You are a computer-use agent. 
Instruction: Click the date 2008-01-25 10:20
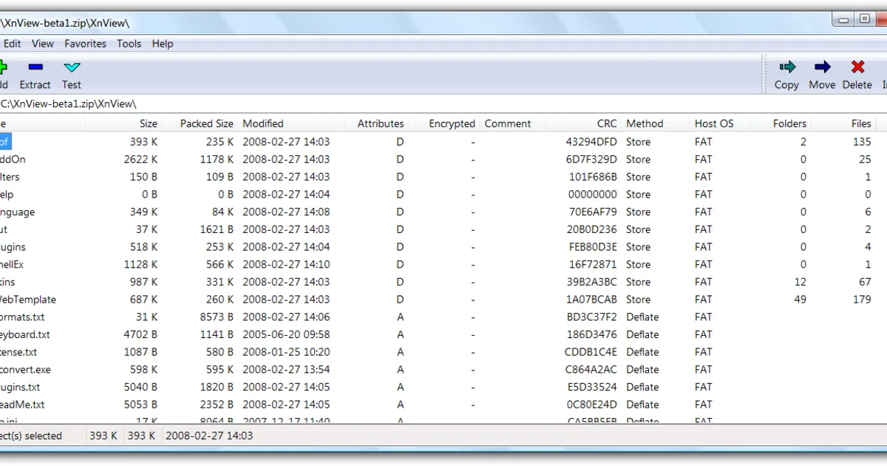pyautogui.click(x=286, y=352)
